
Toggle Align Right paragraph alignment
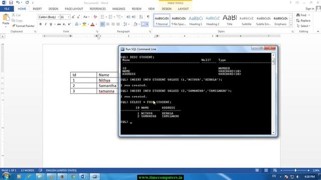(x=113, y=24)
